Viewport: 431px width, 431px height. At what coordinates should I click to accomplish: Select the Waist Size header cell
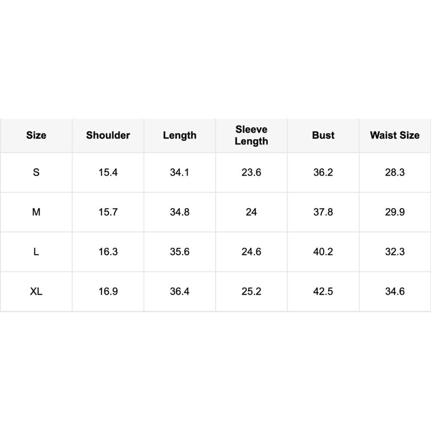pyautogui.click(x=395, y=135)
